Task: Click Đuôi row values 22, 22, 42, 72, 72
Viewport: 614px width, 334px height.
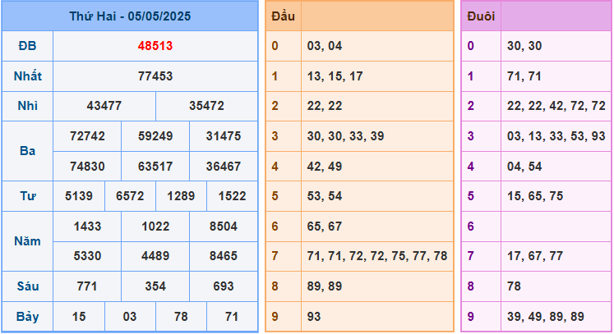Action: click(x=556, y=106)
